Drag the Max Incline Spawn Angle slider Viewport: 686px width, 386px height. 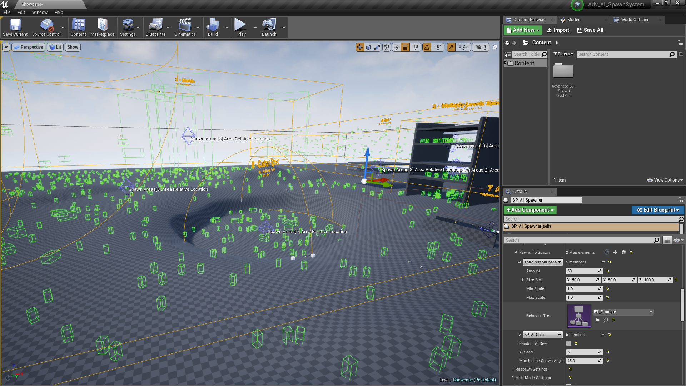point(583,361)
